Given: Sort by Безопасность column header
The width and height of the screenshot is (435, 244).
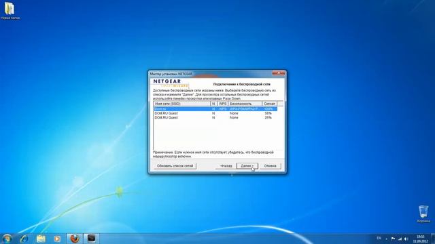Looking at the screenshot, I should pos(245,104).
